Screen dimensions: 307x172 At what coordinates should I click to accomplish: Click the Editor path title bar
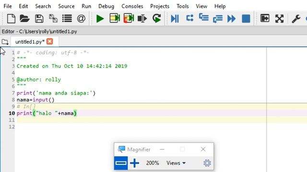(153, 32)
